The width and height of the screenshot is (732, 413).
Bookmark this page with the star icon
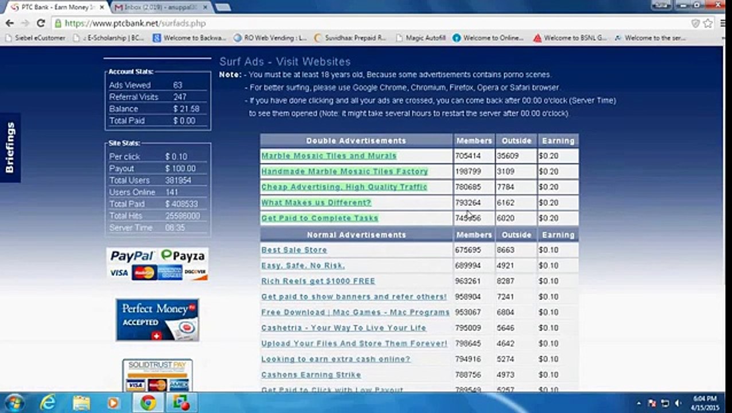click(708, 24)
